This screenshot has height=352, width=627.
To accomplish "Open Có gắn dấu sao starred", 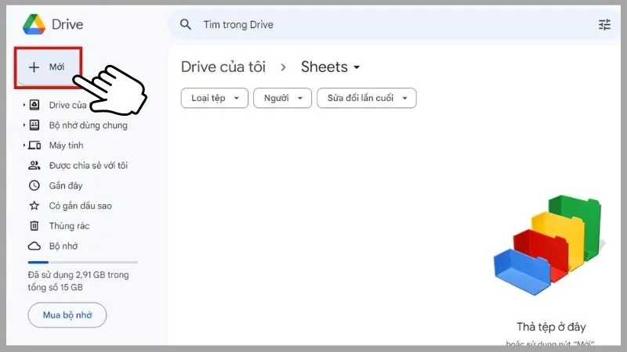I will pos(81,206).
